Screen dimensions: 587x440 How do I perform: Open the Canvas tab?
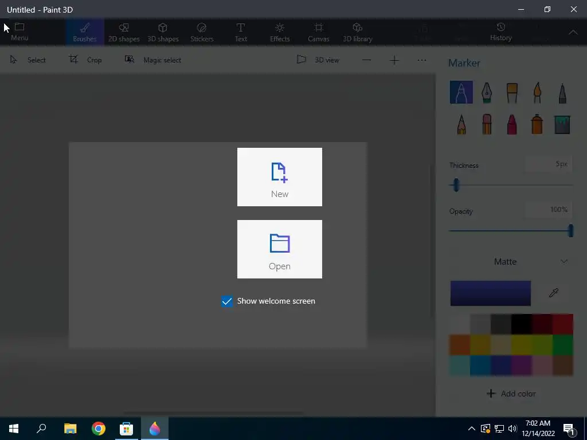coord(319,33)
